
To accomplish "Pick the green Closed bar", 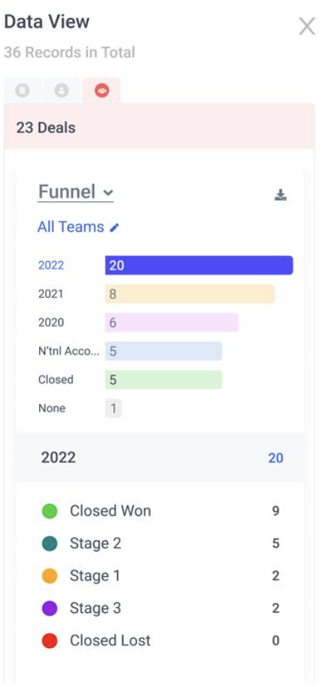I will point(164,379).
